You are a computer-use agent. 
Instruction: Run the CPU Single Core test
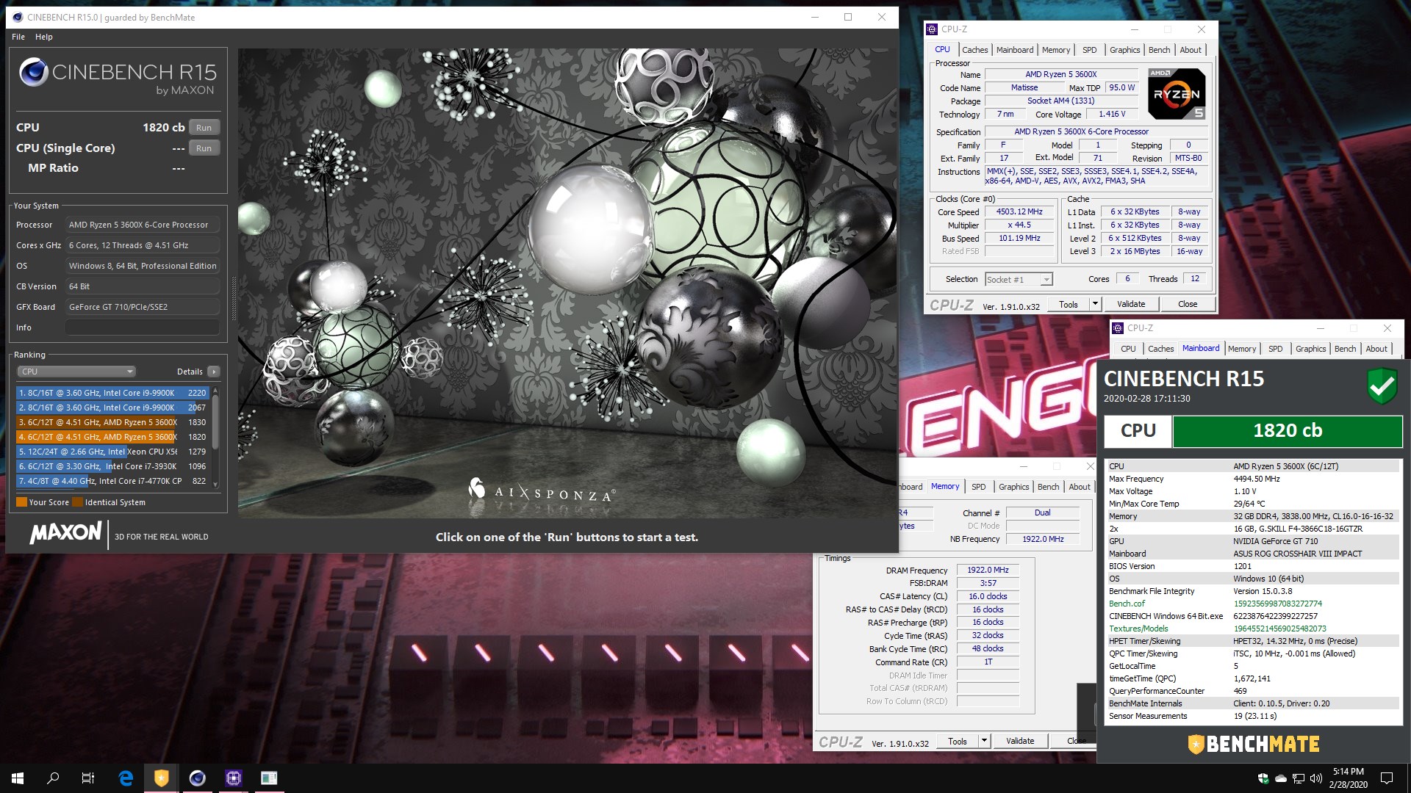click(x=204, y=148)
